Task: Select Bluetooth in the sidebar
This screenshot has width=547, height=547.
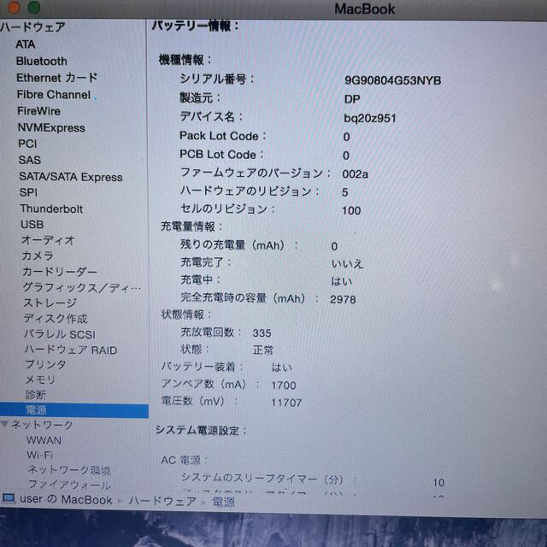Action: 42,62
